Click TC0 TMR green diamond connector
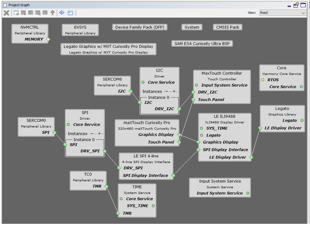This screenshot has width=310, height=225. (x=106, y=186)
